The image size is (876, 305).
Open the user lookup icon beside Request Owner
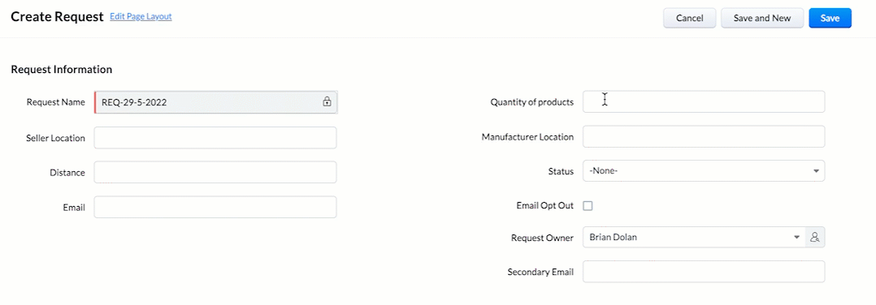pos(814,237)
